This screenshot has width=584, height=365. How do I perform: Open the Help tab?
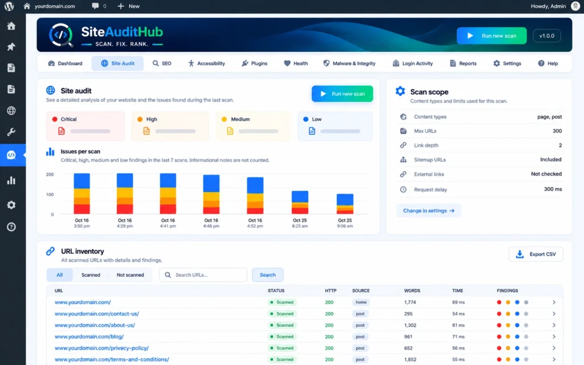548,63
